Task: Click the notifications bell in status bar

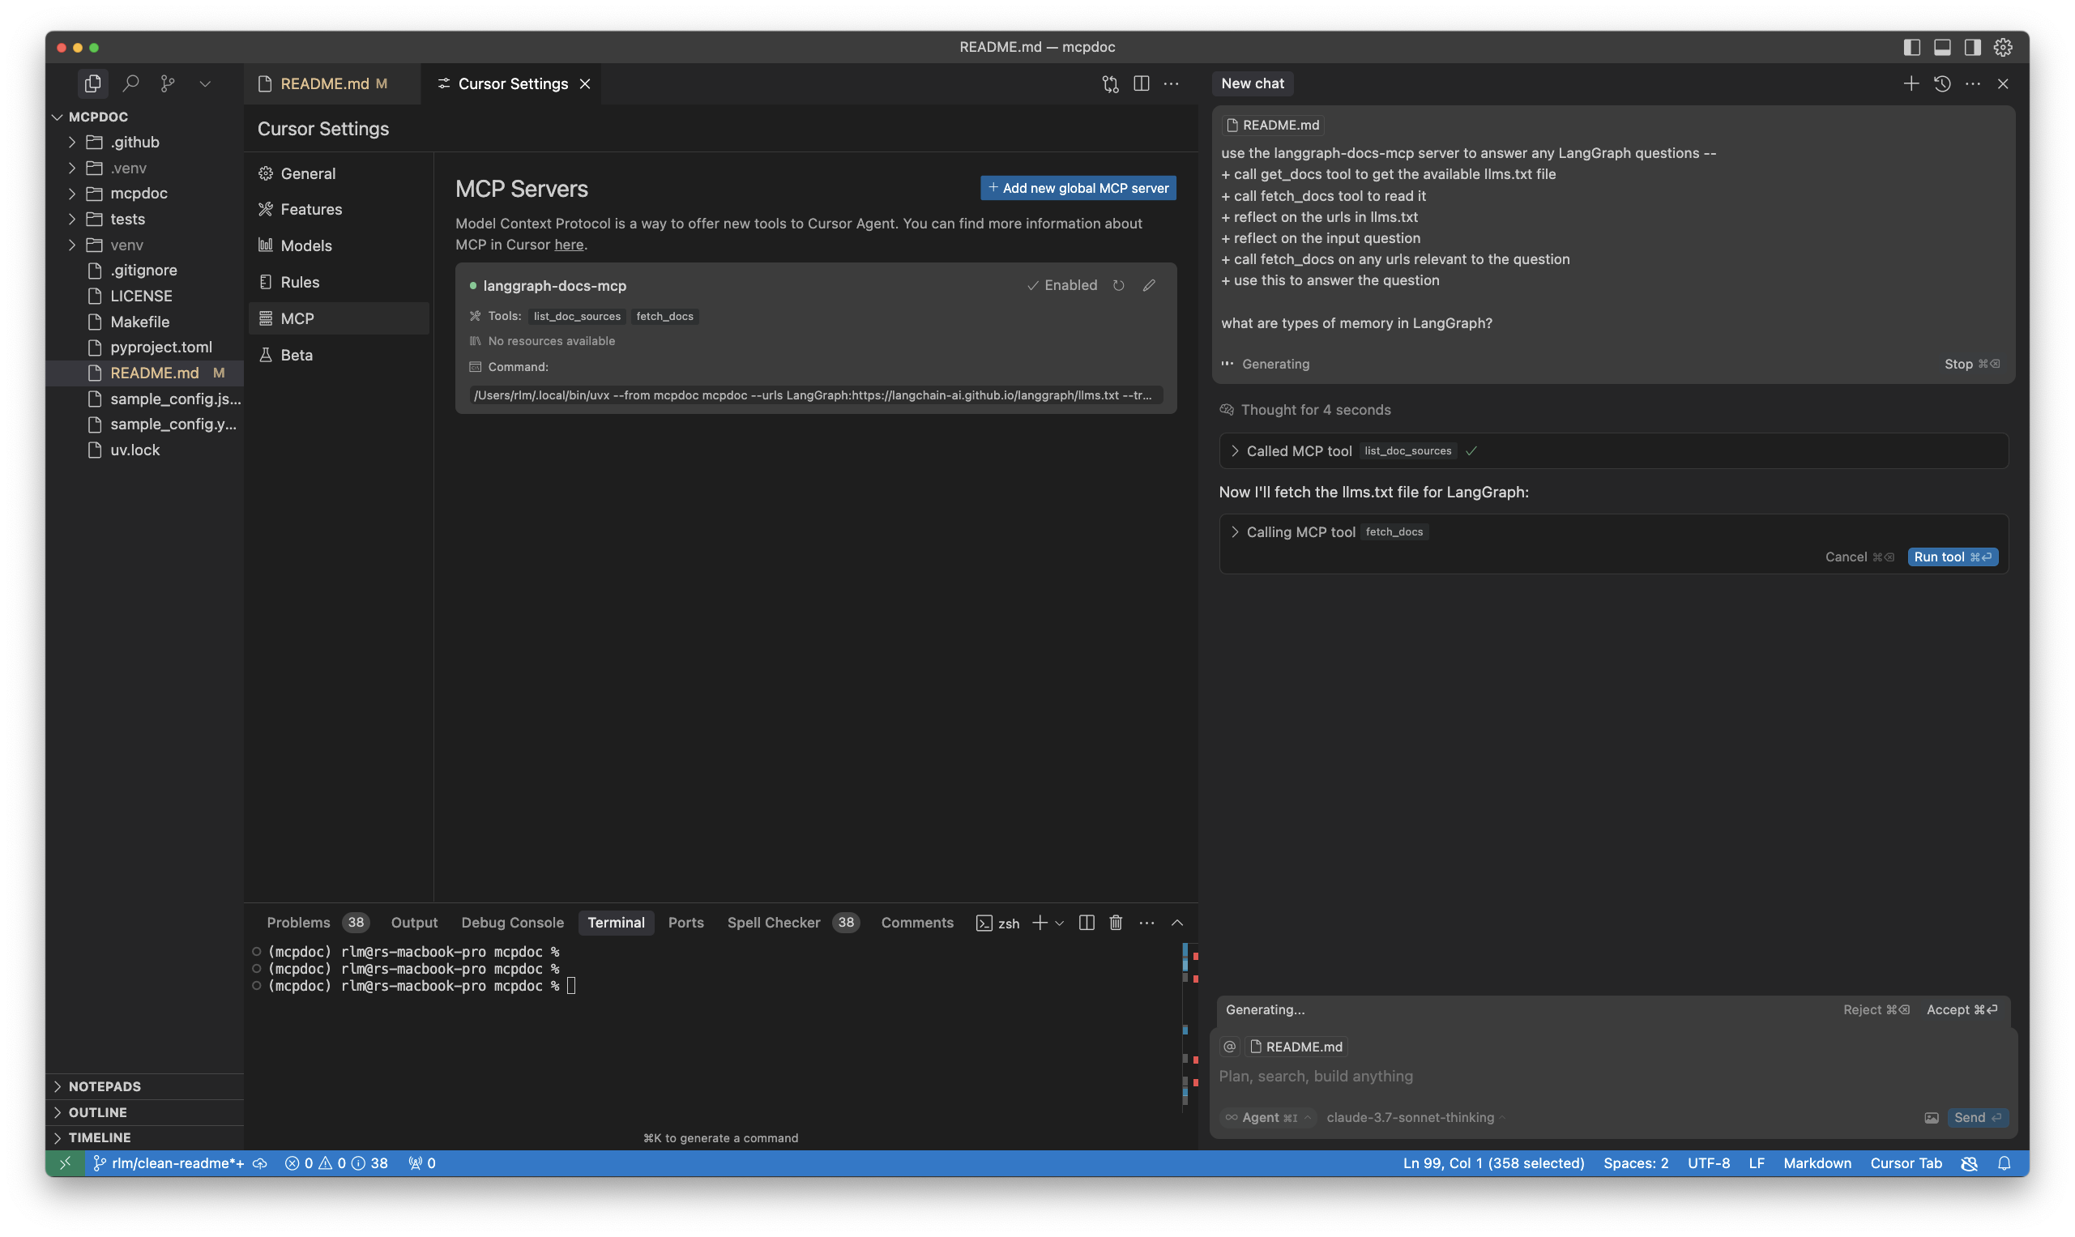Action: 2005,1162
